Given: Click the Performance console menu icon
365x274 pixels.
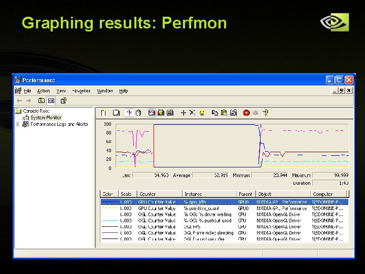Looking at the screenshot, I should (x=18, y=91).
